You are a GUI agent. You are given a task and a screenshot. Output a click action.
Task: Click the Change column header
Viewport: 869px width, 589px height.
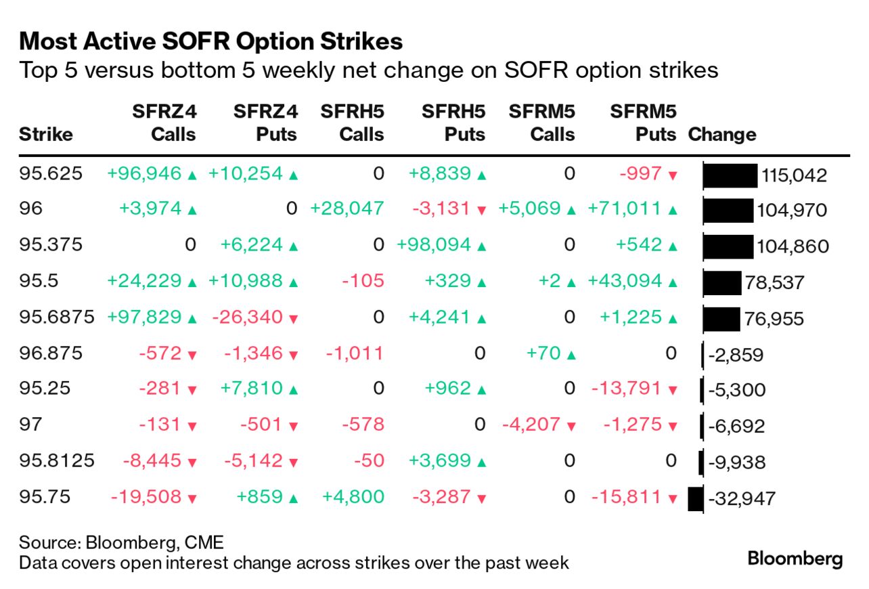[x=721, y=134]
